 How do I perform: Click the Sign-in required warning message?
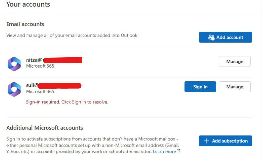(x=67, y=102)
